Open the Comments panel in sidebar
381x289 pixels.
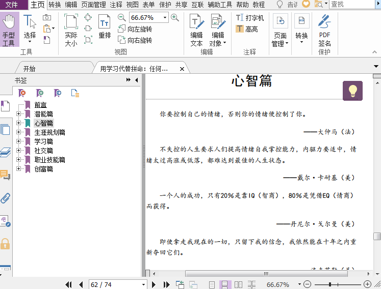pos(5,175)
